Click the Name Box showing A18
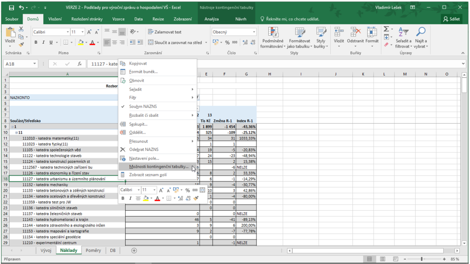Viewport: 470px width, 264px height. point(17,64)
